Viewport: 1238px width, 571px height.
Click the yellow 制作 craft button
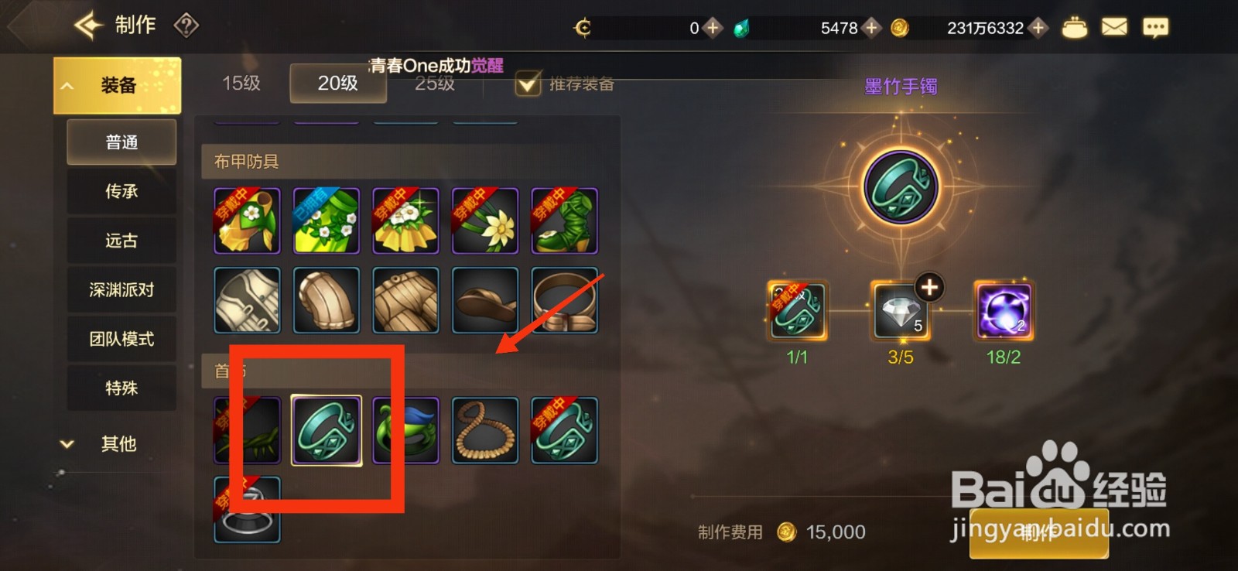click(1038, 532)
